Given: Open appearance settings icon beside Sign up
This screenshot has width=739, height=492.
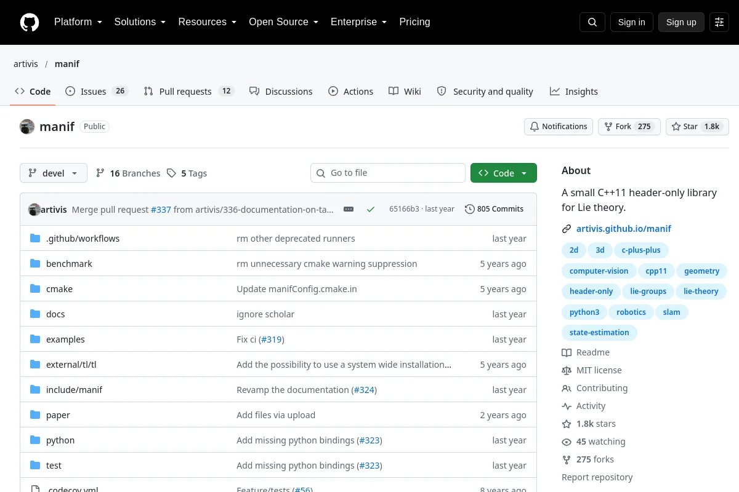Looking at the screenshot, I should tap(719, 22).
